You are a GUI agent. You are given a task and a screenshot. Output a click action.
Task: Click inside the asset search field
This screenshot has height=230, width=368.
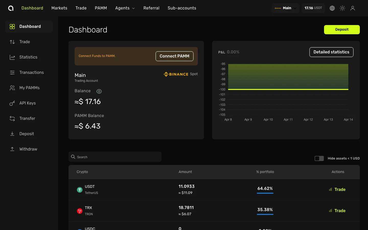[x=115, y=157]
